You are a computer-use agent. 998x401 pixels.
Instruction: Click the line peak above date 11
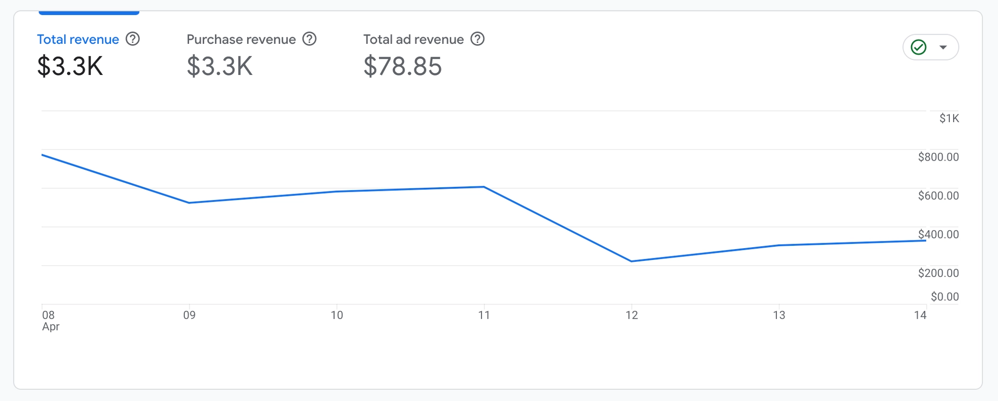coord(483,187)
